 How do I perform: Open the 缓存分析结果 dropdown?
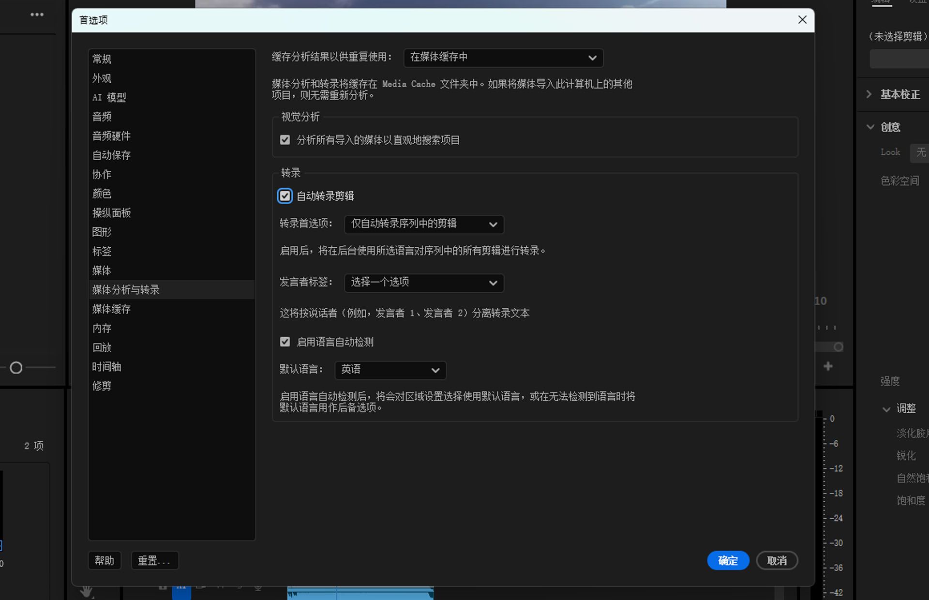(503, 58)
